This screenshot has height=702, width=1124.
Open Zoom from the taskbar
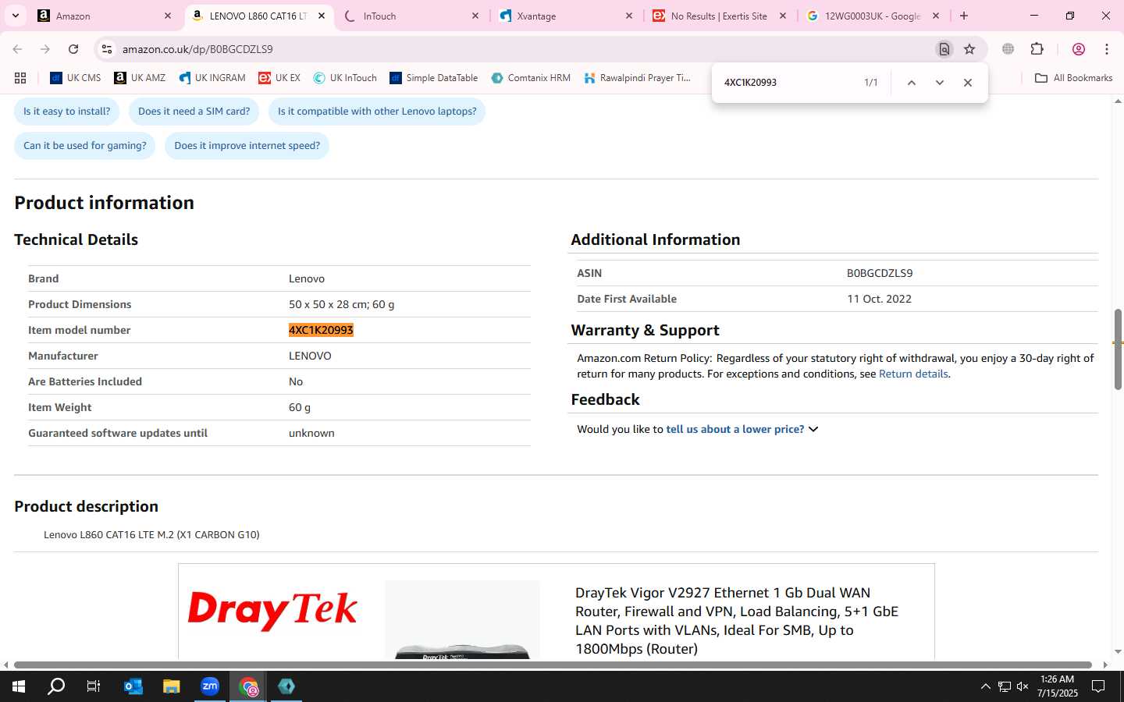(x=210, y=686)
